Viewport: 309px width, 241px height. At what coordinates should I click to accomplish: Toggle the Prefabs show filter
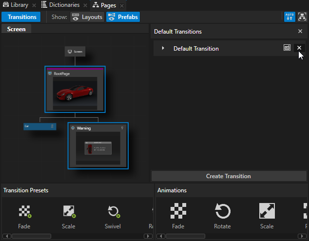click(x=123, y=17)
